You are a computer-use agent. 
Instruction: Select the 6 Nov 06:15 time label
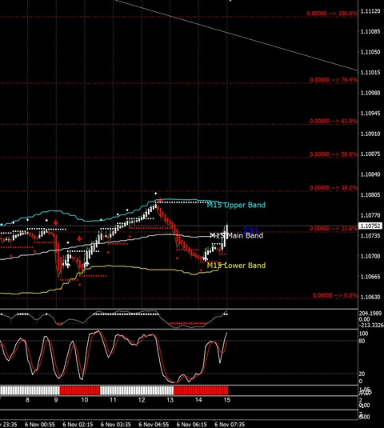191,425
